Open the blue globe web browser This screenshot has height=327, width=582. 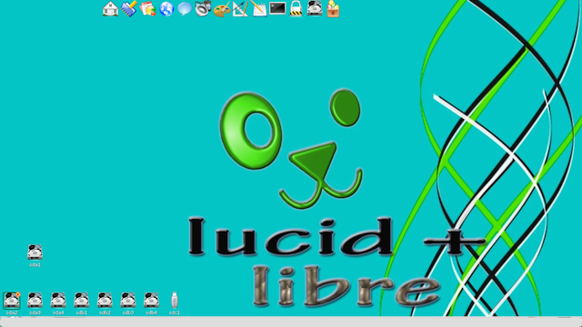[166, 8]
